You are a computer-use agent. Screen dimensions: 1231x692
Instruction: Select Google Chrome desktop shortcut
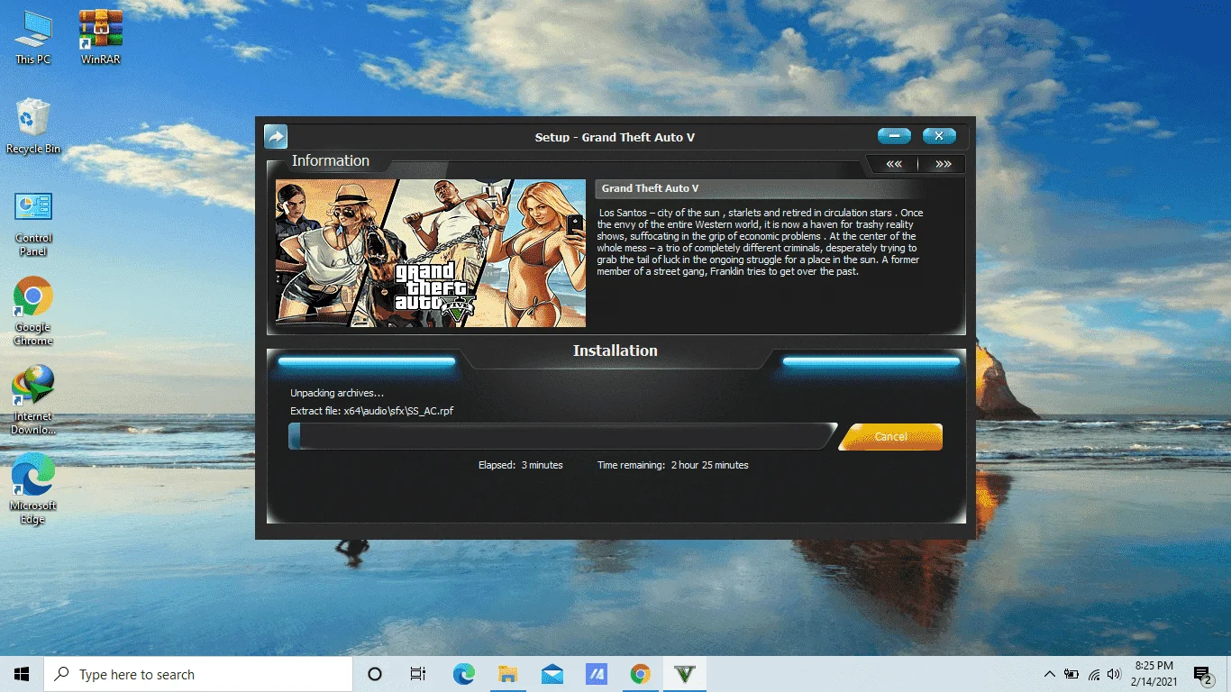(x=33, y=311)
